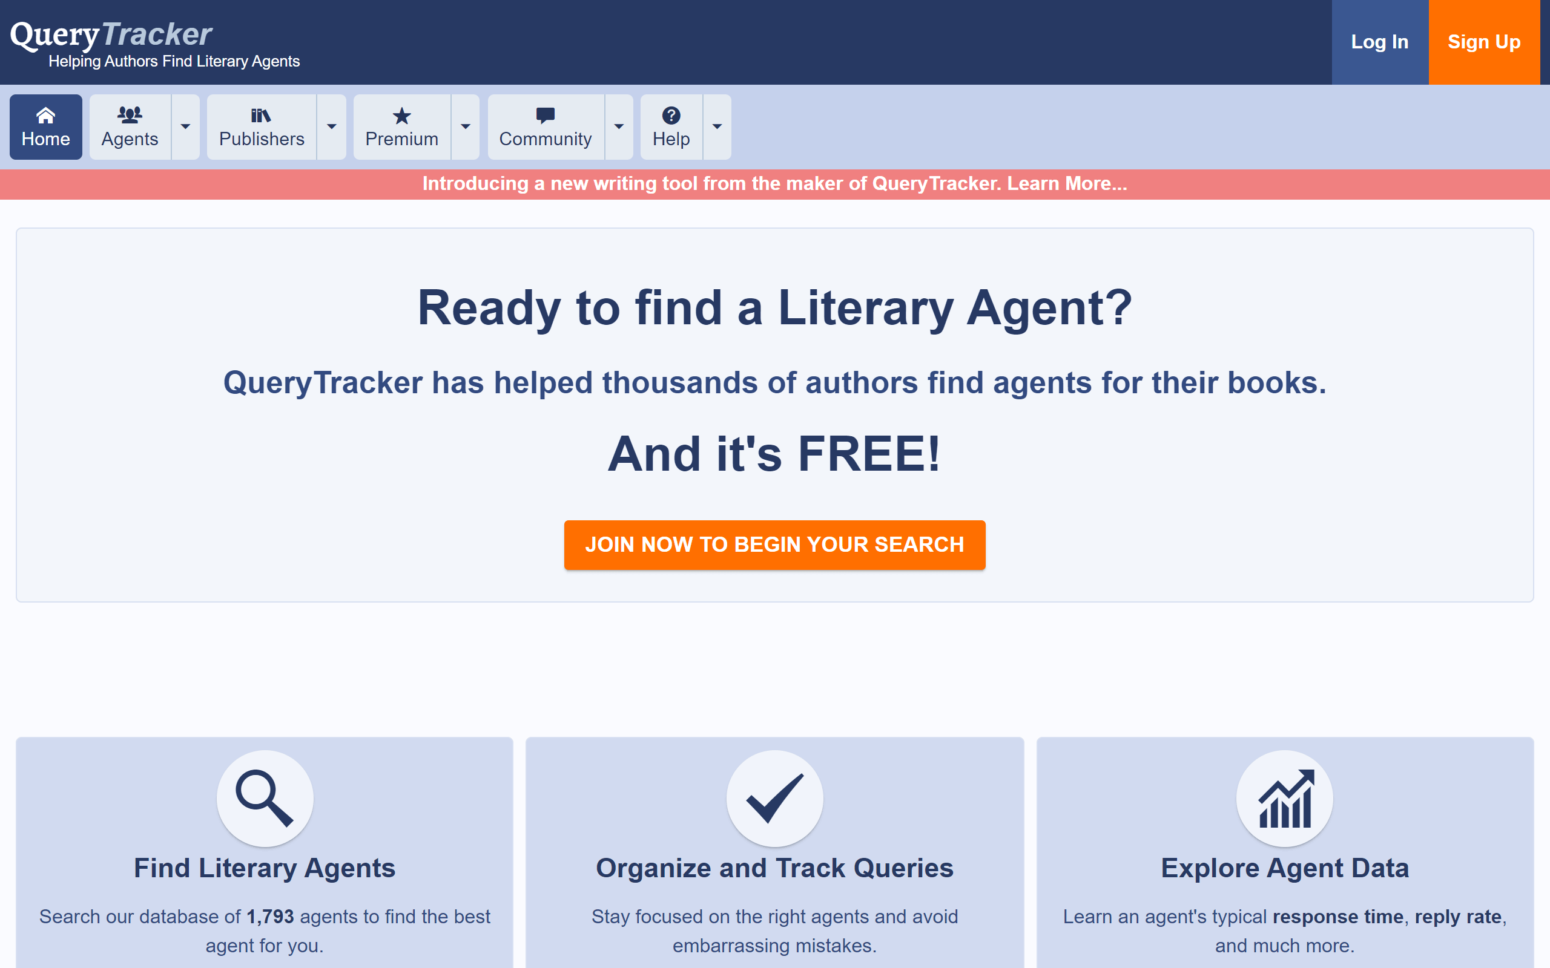
Task: Click JOIN NOW TO BEGIN YOUR SEARCH button
Action: 774,545
